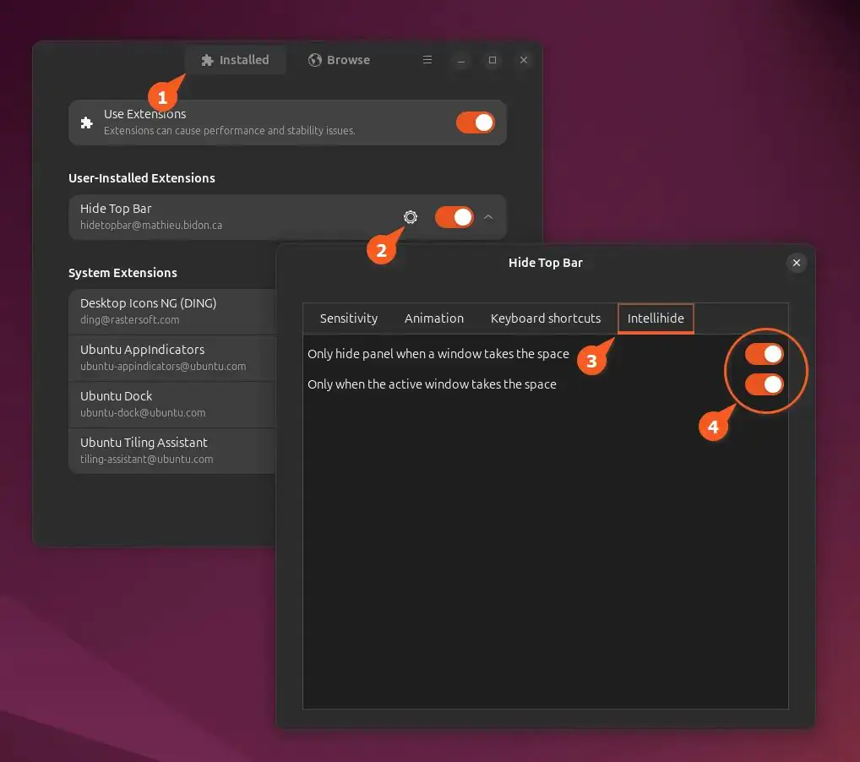Click the hamburger menu icon
The width and height of the screenshot is (860, 762).
[427, 60]
